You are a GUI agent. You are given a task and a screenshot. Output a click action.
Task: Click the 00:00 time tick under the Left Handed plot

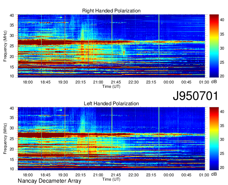(x=169, y=175)
